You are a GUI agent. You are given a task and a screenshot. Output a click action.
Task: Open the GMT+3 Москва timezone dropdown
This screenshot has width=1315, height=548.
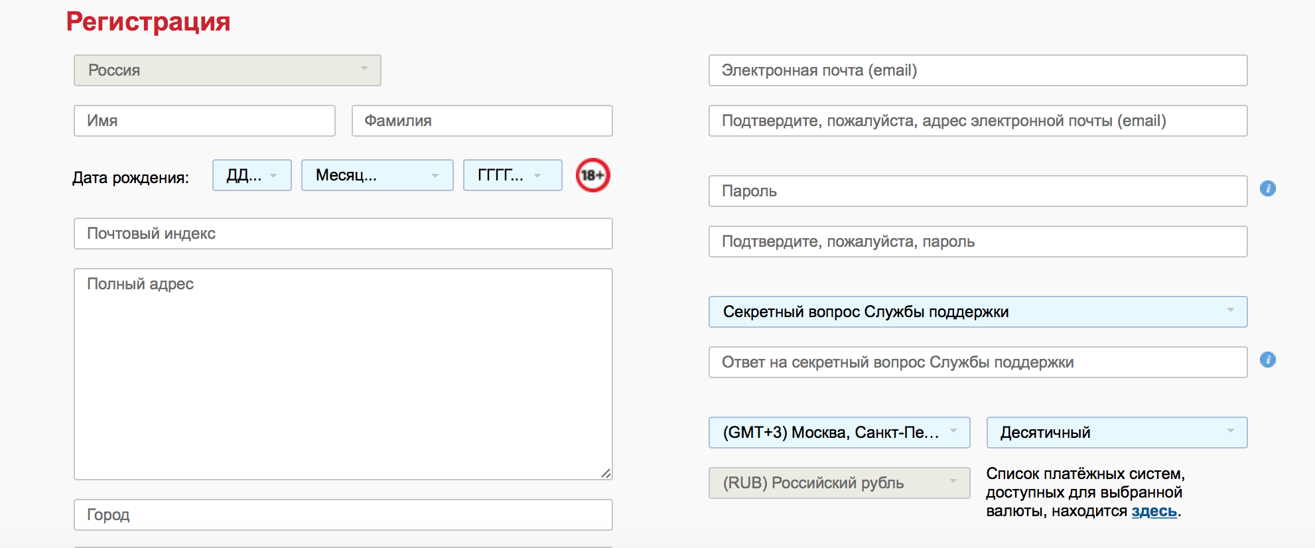tap(839, 433)
